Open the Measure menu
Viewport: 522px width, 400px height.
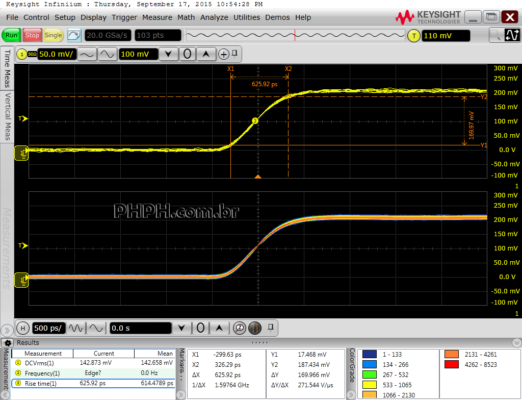point(157,17)
